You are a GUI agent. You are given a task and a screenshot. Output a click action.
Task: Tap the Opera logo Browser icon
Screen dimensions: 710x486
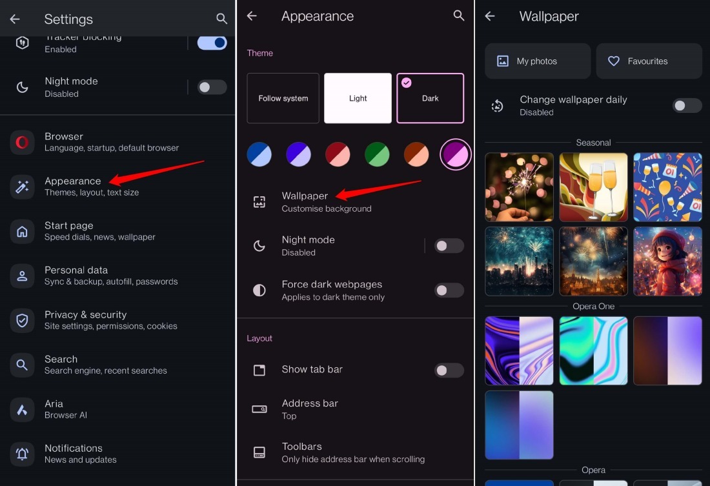(x=22, y=142)
